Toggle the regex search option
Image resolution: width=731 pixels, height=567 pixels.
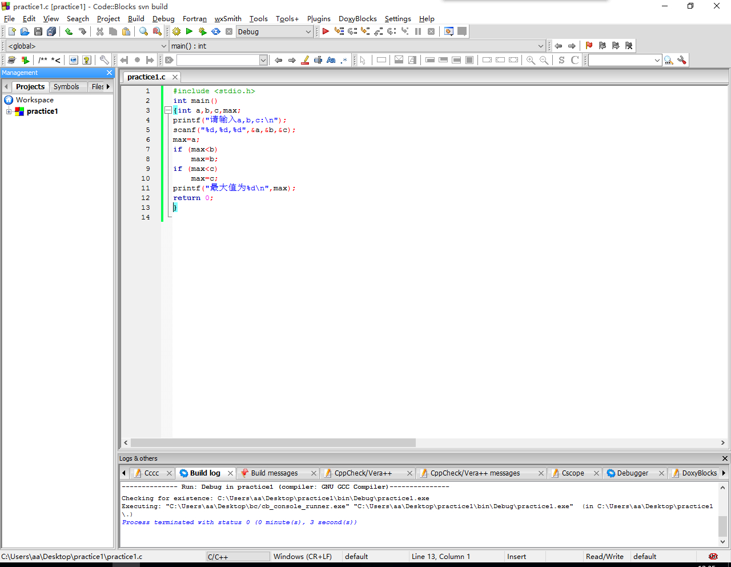[344, 60]
